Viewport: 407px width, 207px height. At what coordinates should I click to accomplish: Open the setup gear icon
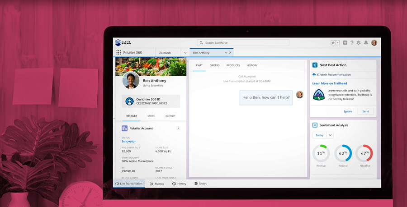point(359,43)
